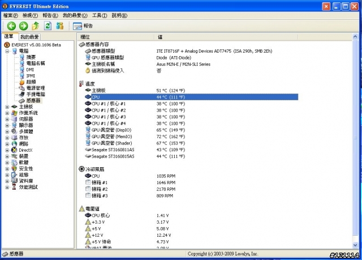Expand the 伺服器 tree node
The height and width of the screenshot is (260, 362).
pyautogui.click(x=7, y=120)
